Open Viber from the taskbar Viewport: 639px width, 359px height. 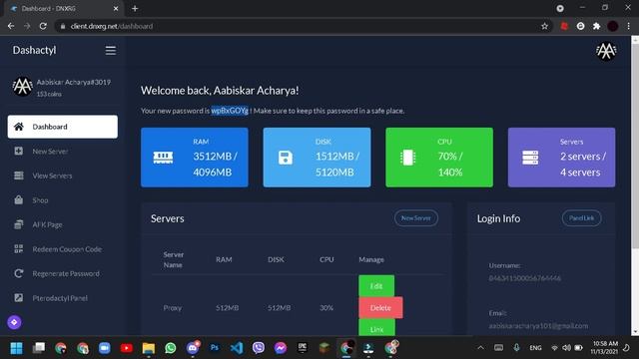click(x=259, y=348)
